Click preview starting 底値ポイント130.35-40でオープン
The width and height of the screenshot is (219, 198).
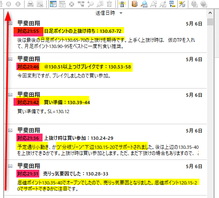pos(107,186)
